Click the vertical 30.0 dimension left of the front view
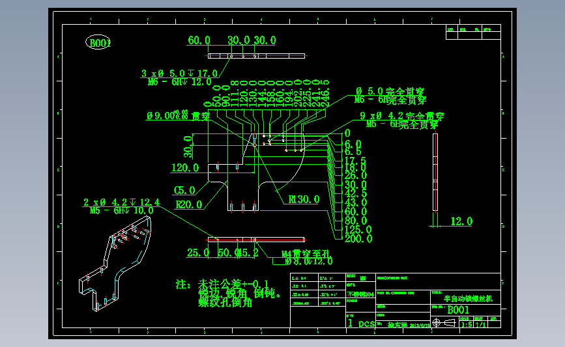This screenshot has height=347, width=565. pos(188,146)
